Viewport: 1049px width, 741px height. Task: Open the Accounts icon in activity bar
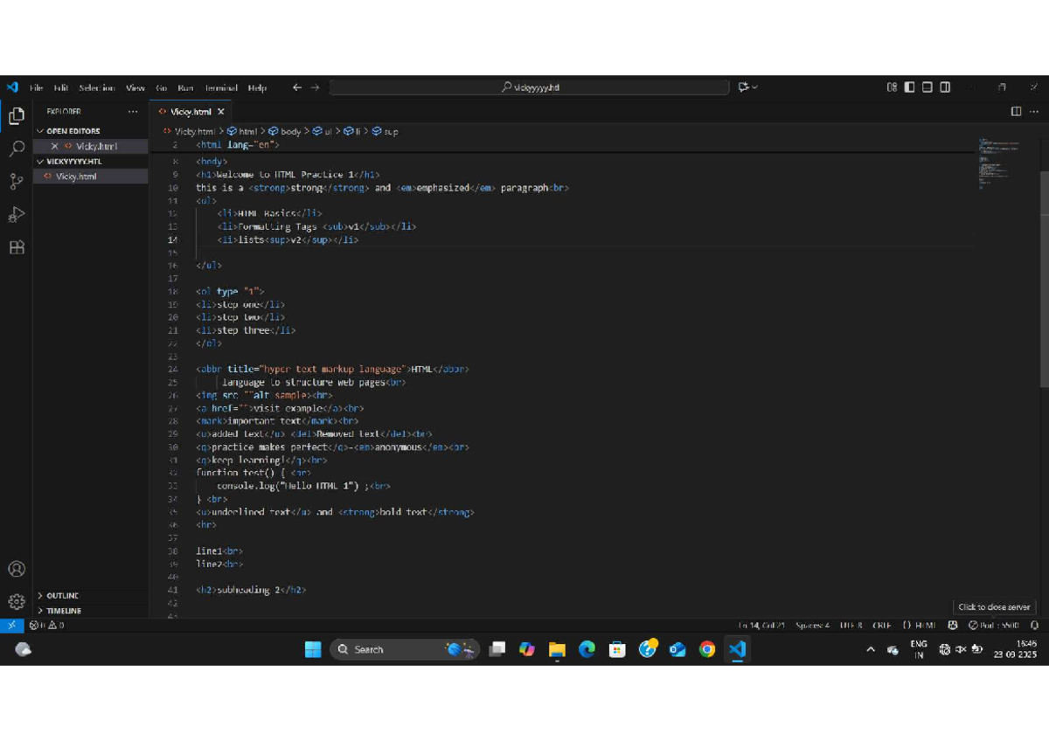16,569
